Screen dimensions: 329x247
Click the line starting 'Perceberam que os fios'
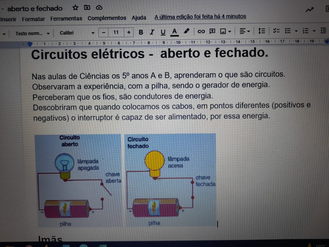click(123, 96)
